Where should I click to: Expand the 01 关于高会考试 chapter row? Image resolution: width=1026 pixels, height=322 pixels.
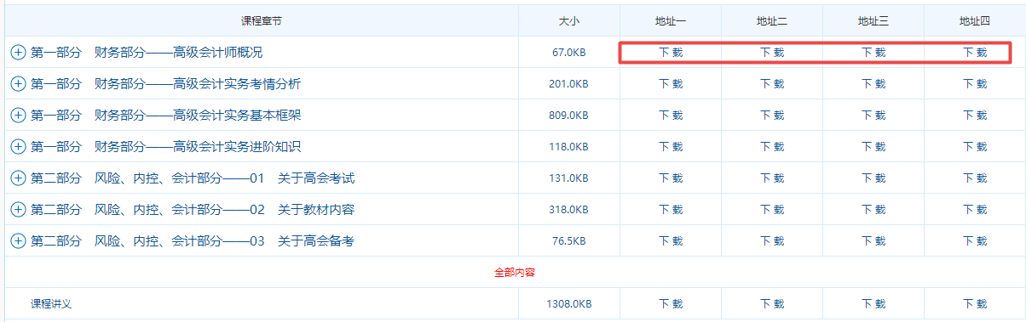click(x=18, y=178)
